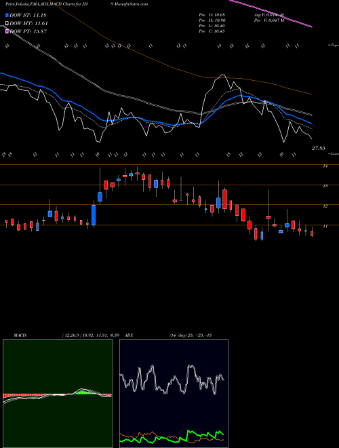Click the ADX panel heading label
Image resolution: width=339 pixels, height=448 pixels.
pyautogui.click(x=129, y=335)
